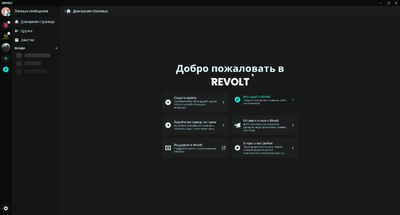Open the red R server icon
400x215 pixels.
(x=6, y=26)
